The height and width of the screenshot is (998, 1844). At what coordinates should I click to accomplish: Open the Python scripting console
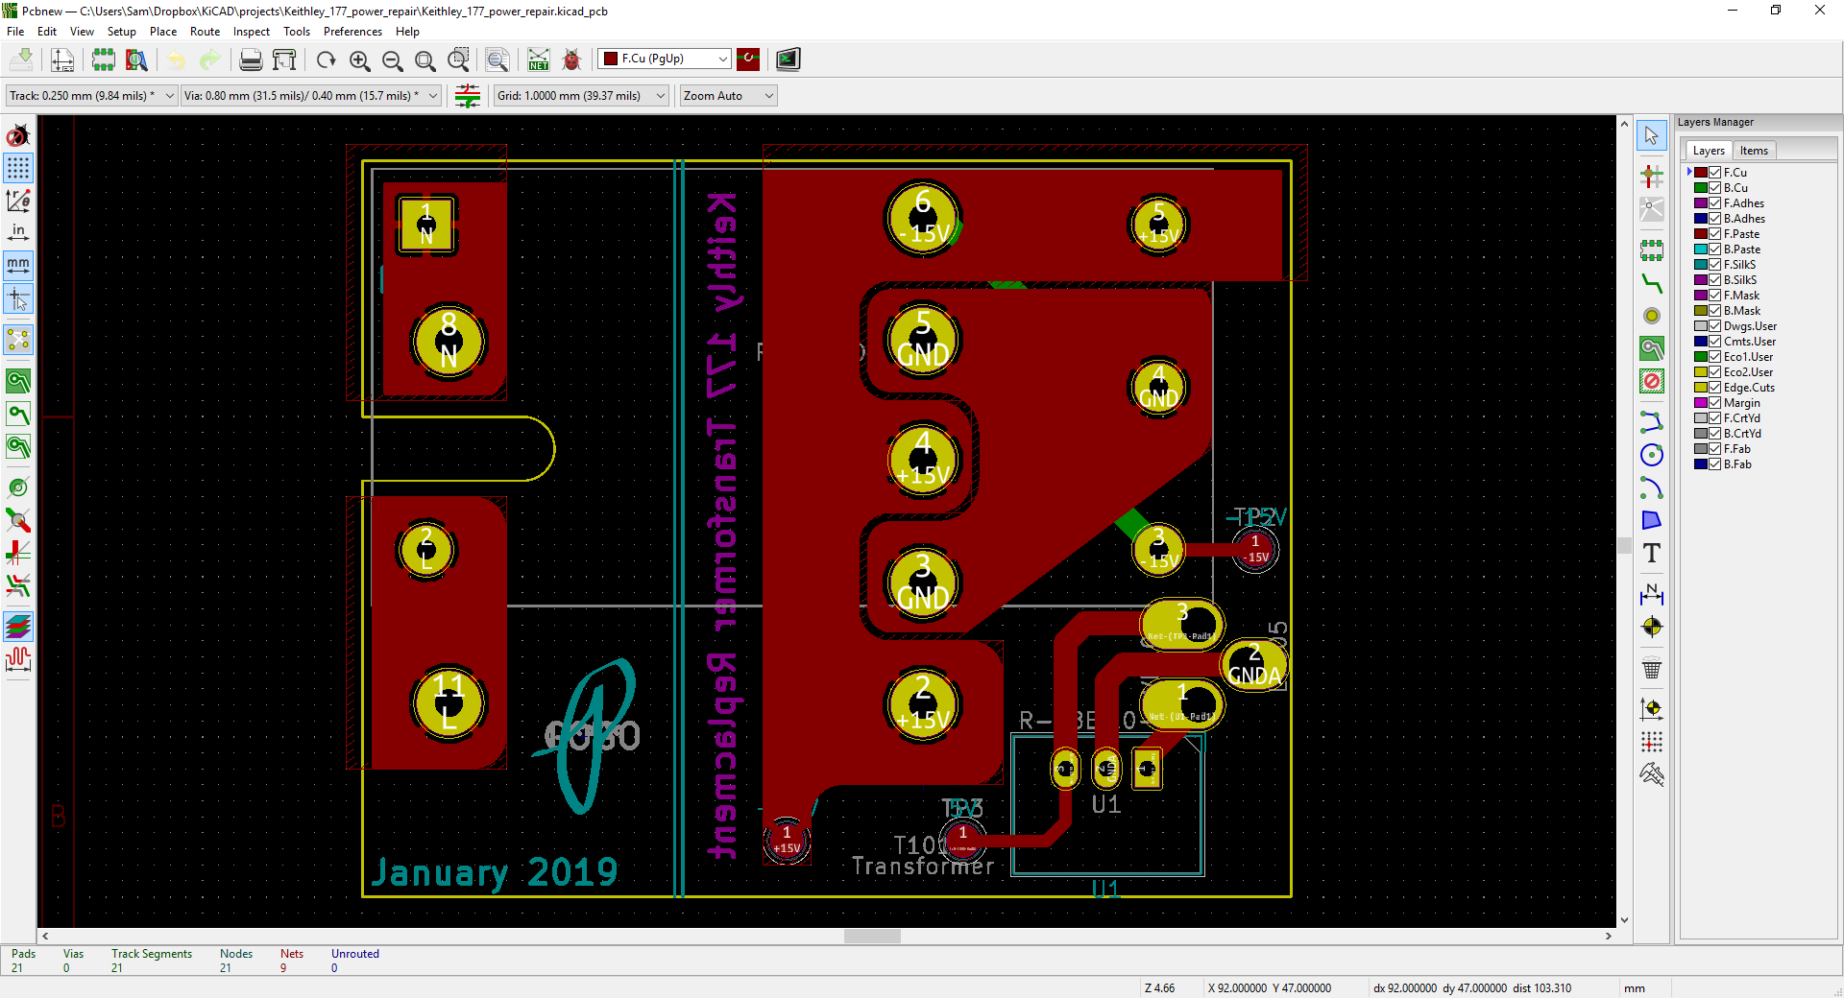coord(788,59)
